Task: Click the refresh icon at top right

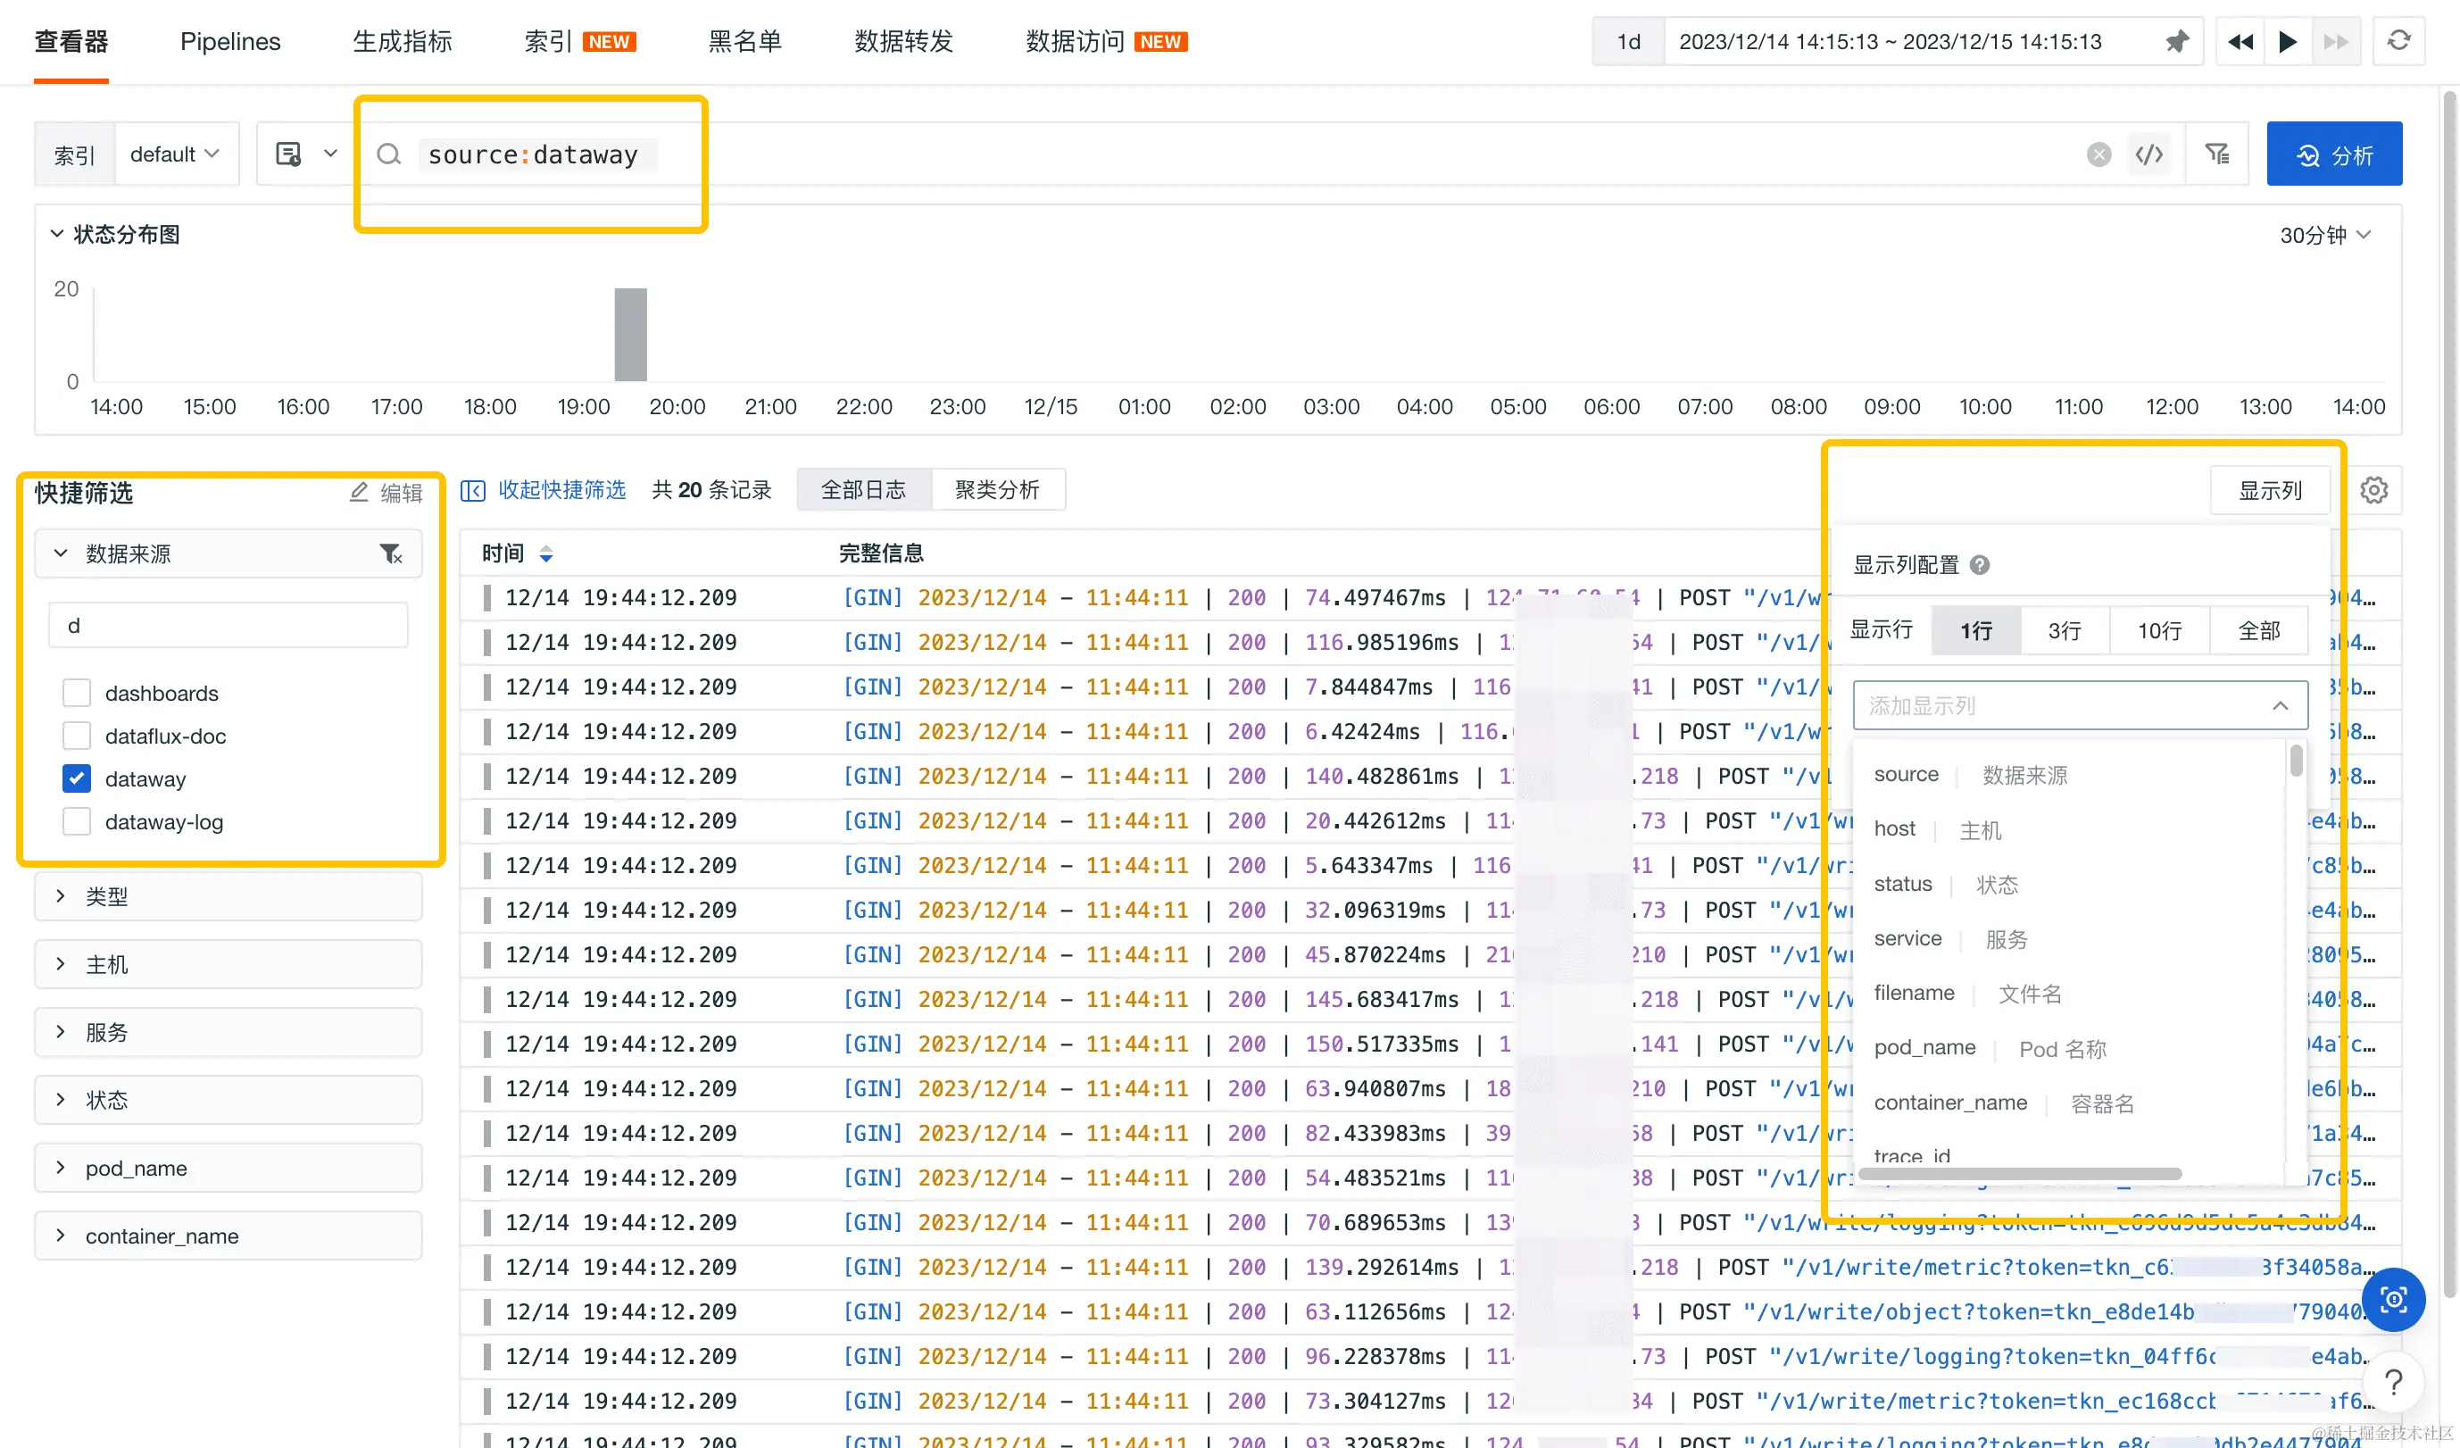Action: pyautogui.click(x=2398, y=41)
